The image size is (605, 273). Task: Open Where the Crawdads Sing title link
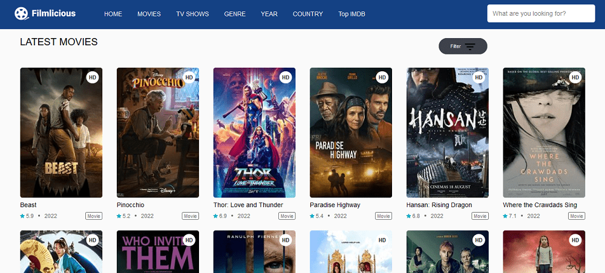coord(540,205)
